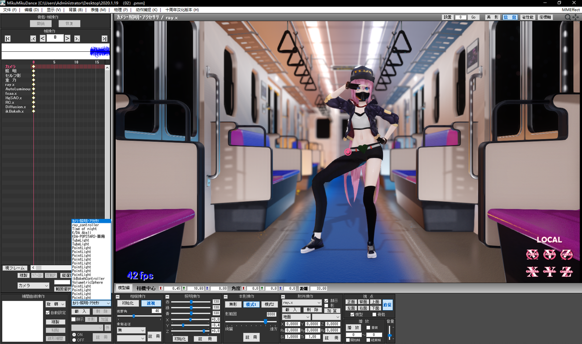Open the 文件 (F) menu
The width and height of the screenshot is (582, 344).
[x=10, y=10]
